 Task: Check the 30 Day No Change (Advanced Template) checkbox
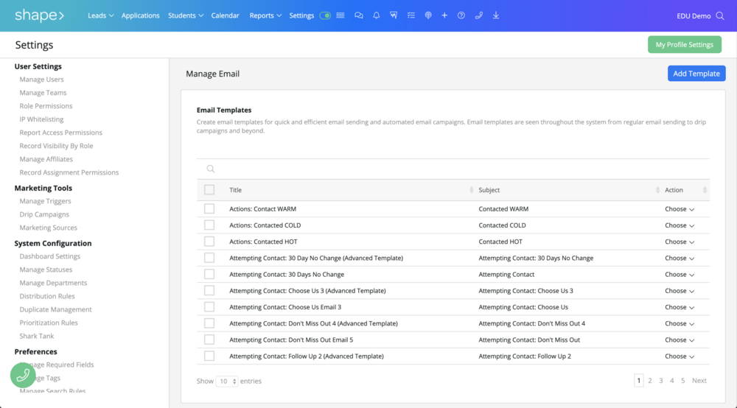click(209, 258)
